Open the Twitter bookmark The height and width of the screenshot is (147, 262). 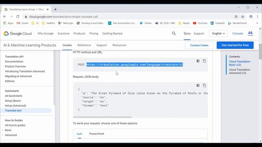tap(146, 23)
